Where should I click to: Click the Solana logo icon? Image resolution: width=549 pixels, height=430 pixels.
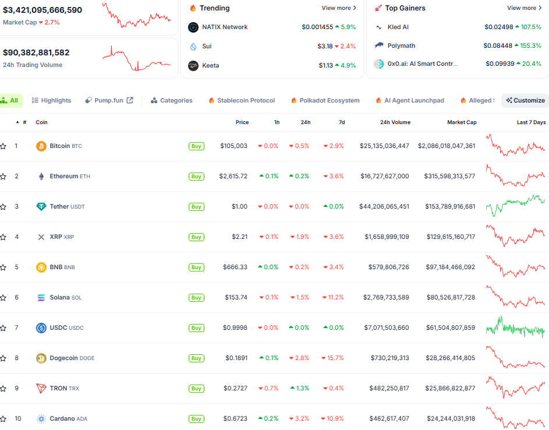tap(41, 298)
